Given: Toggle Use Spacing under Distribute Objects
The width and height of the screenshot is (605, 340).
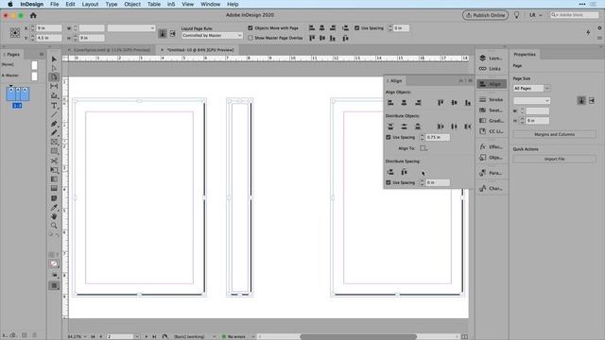Looking at the screenshot, I should 389,137.
